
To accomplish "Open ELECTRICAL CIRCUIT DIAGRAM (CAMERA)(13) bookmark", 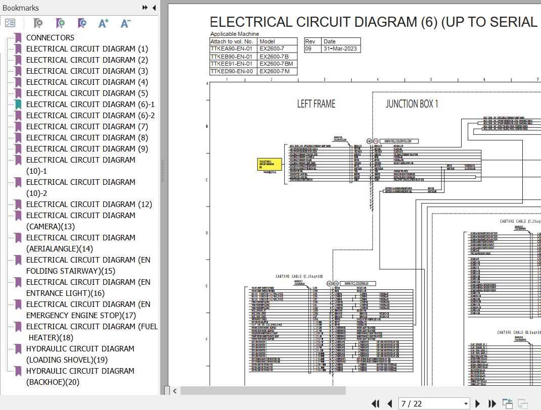I will point(80,221).
